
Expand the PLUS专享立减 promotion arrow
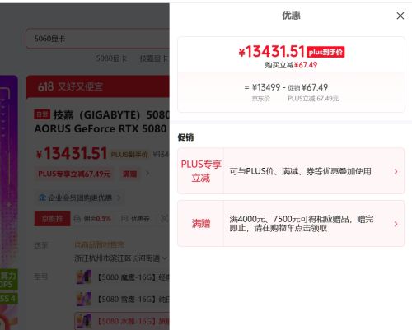point(396,172)
